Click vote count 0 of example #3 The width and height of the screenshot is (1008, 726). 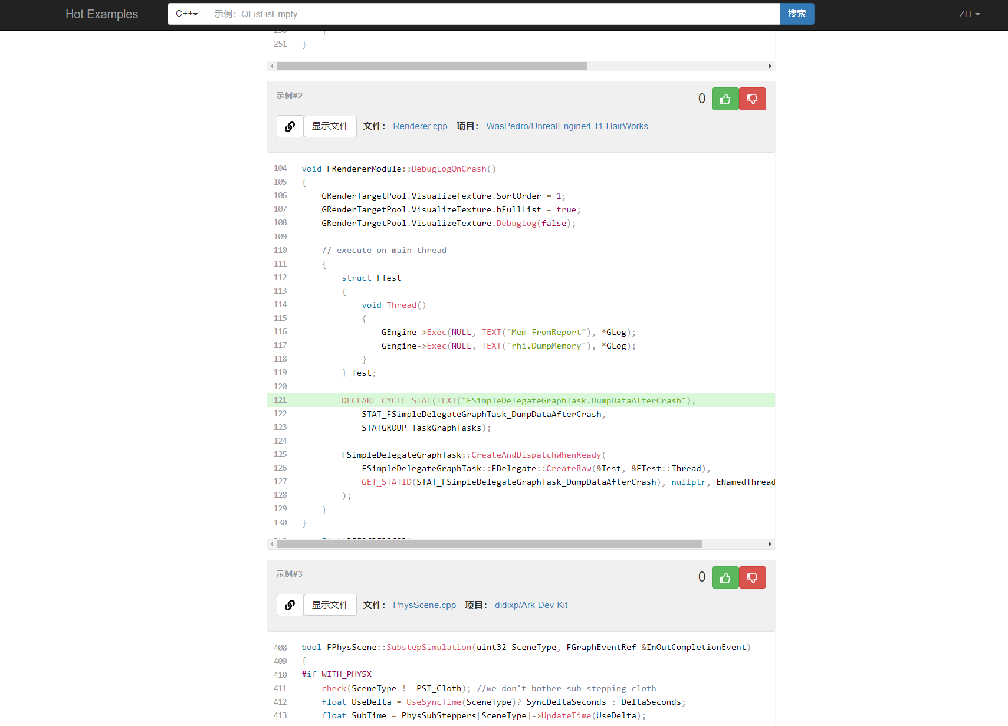(x=702, y=577)
